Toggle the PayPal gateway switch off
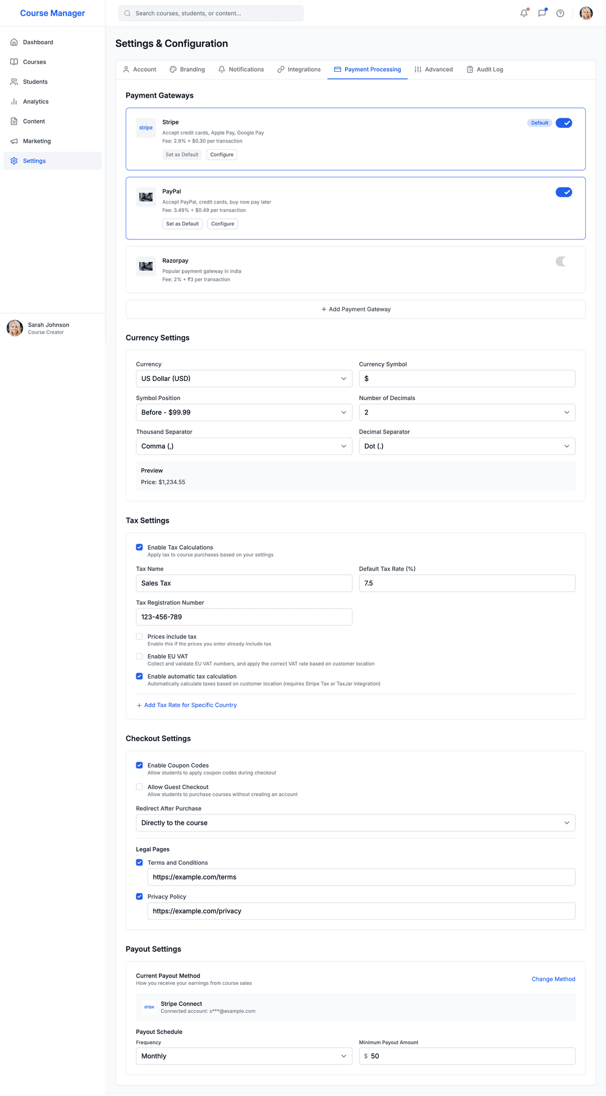This screenshot has height=1096, width=606. click(563, 192)
